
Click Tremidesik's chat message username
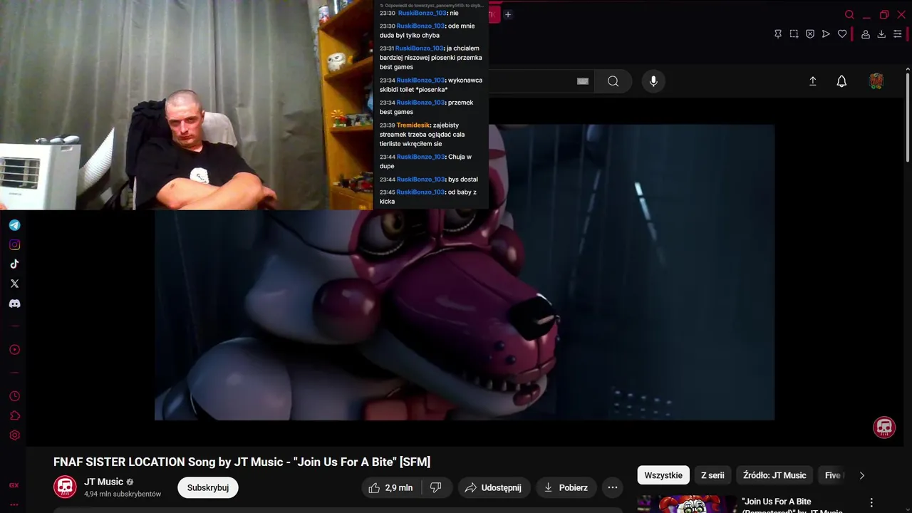pyautogui.click(x=413, y=125)
